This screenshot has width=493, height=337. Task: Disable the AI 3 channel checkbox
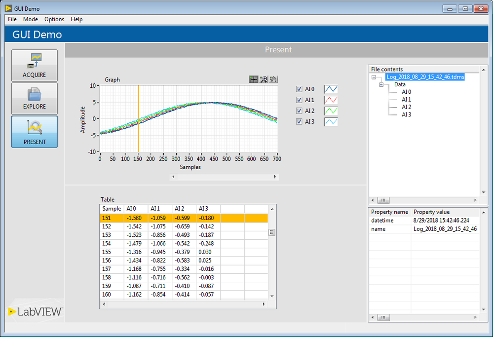[x=299, y=121]
